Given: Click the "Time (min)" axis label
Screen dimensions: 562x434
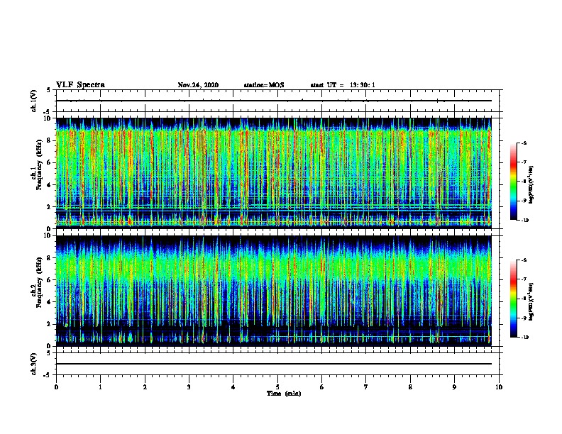Looking at the screenshot, I should coord(284,394).
